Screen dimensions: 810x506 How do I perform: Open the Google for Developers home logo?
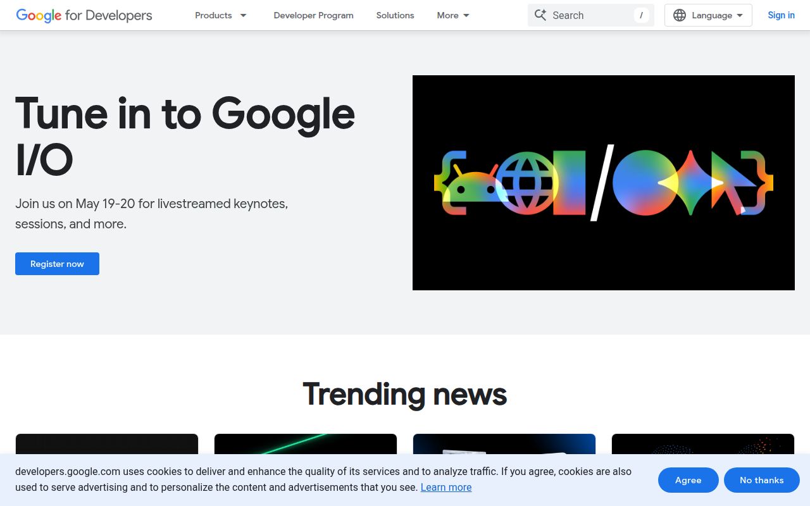click(84, 15)
